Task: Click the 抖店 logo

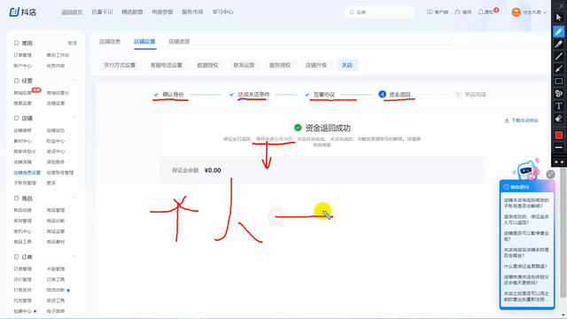Action: pyautogui.click(x=23, y=12)
